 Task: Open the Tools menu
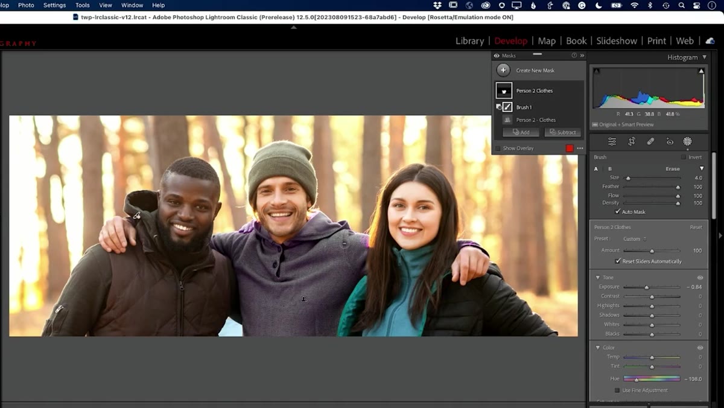[x=83, y=5]
